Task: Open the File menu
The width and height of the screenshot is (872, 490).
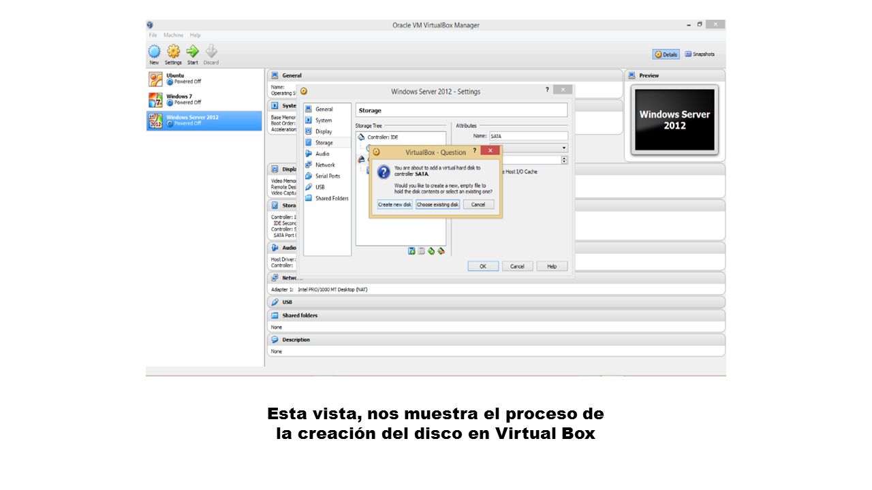Action: point(153,35)
